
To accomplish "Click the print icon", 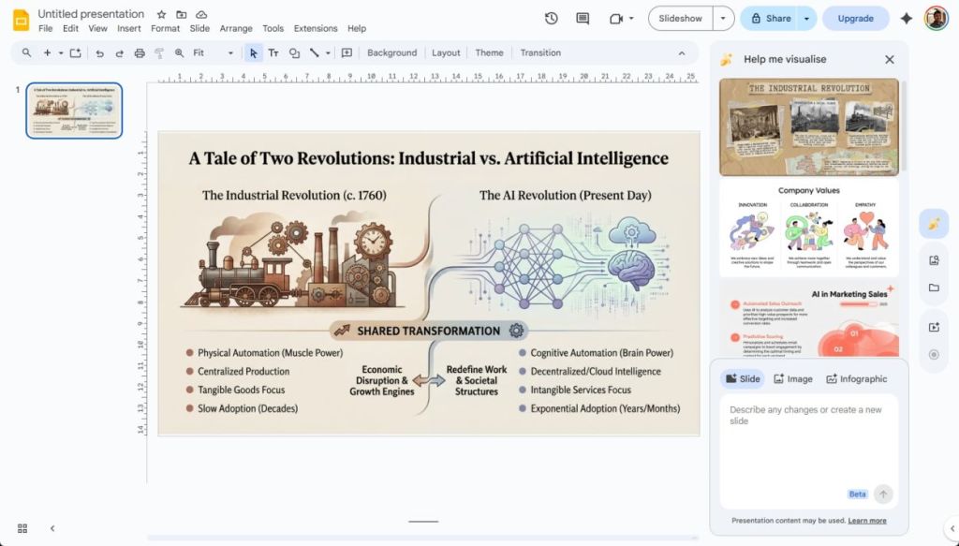I will [x=139, y=53].
